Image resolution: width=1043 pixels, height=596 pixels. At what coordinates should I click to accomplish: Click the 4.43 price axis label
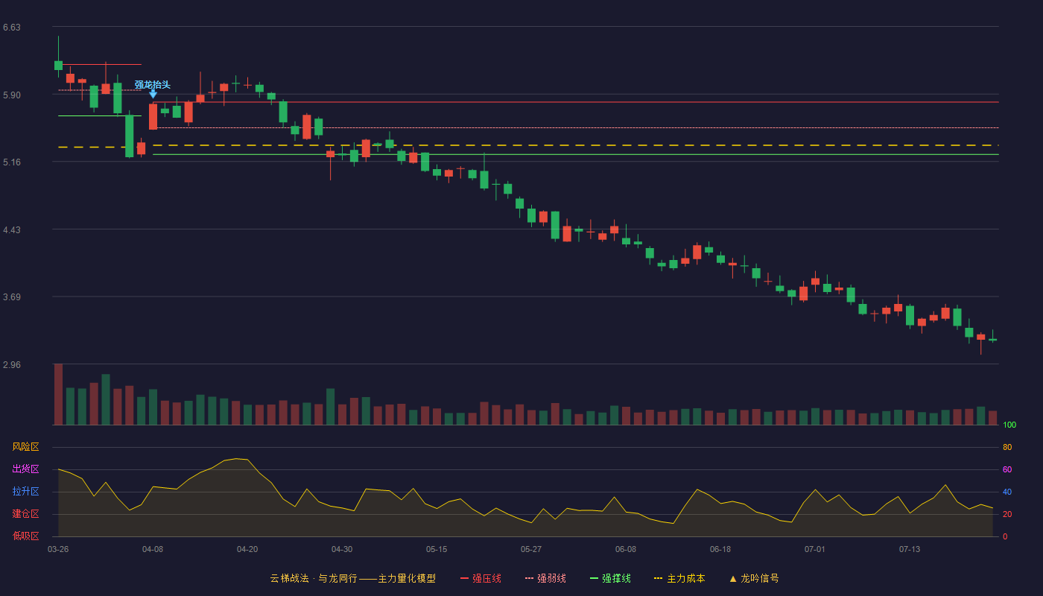[11, 230]
